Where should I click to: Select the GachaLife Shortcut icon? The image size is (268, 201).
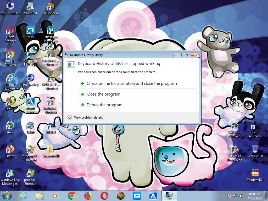pyautogui.click(x=51, y=106)
